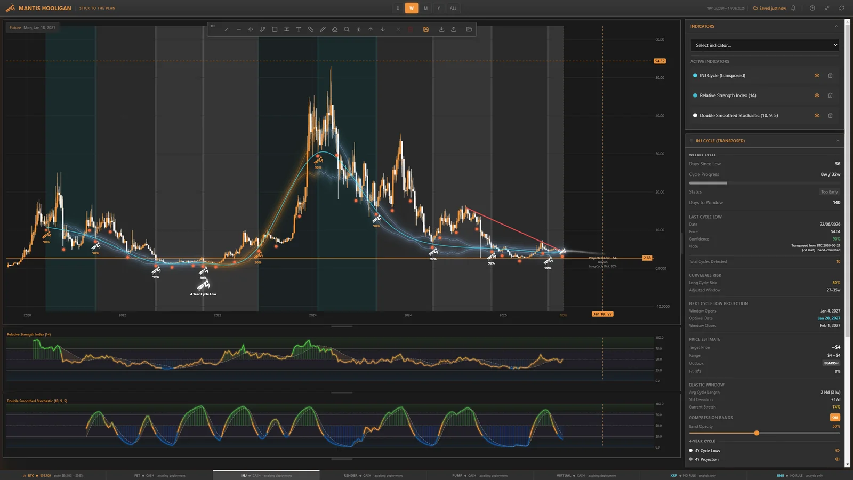This screenshot has height=480, width=853.
Task: Switch Compression Bands ON toggle off
Action: click(x=835, y=417)
